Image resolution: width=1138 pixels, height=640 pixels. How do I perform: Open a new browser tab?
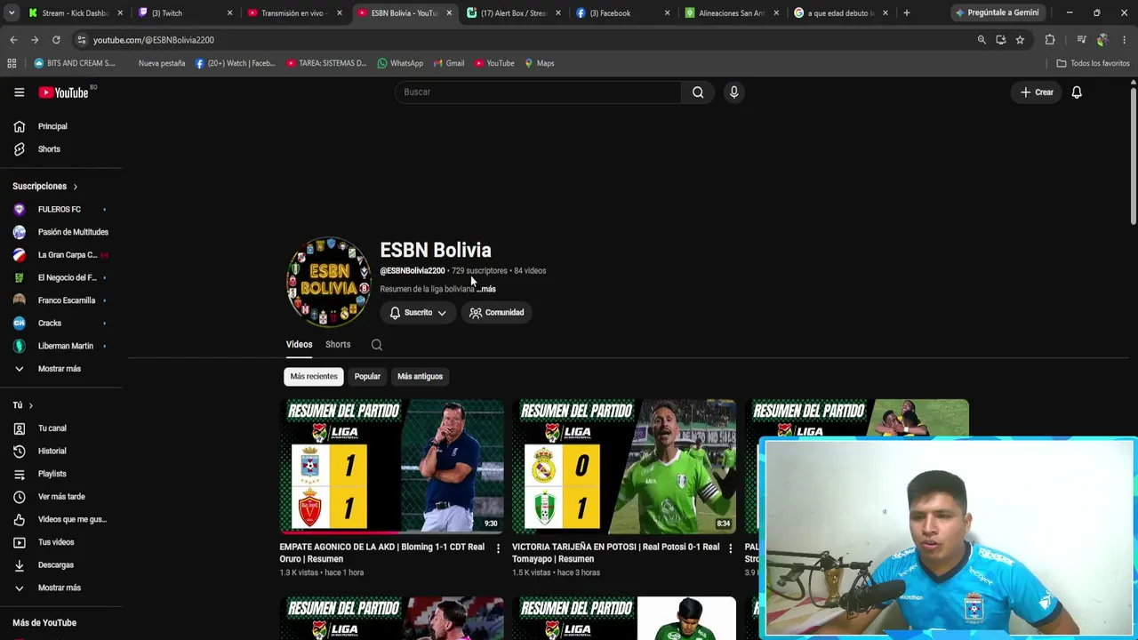coord(906,13)
